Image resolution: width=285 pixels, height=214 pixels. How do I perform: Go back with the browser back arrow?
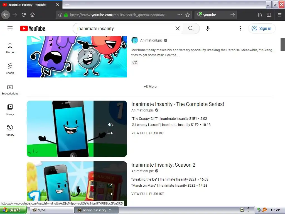click(6, 15)
